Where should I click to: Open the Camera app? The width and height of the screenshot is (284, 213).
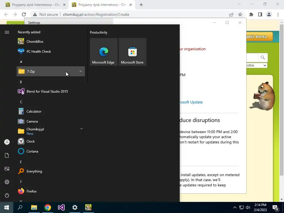point(51,121)
